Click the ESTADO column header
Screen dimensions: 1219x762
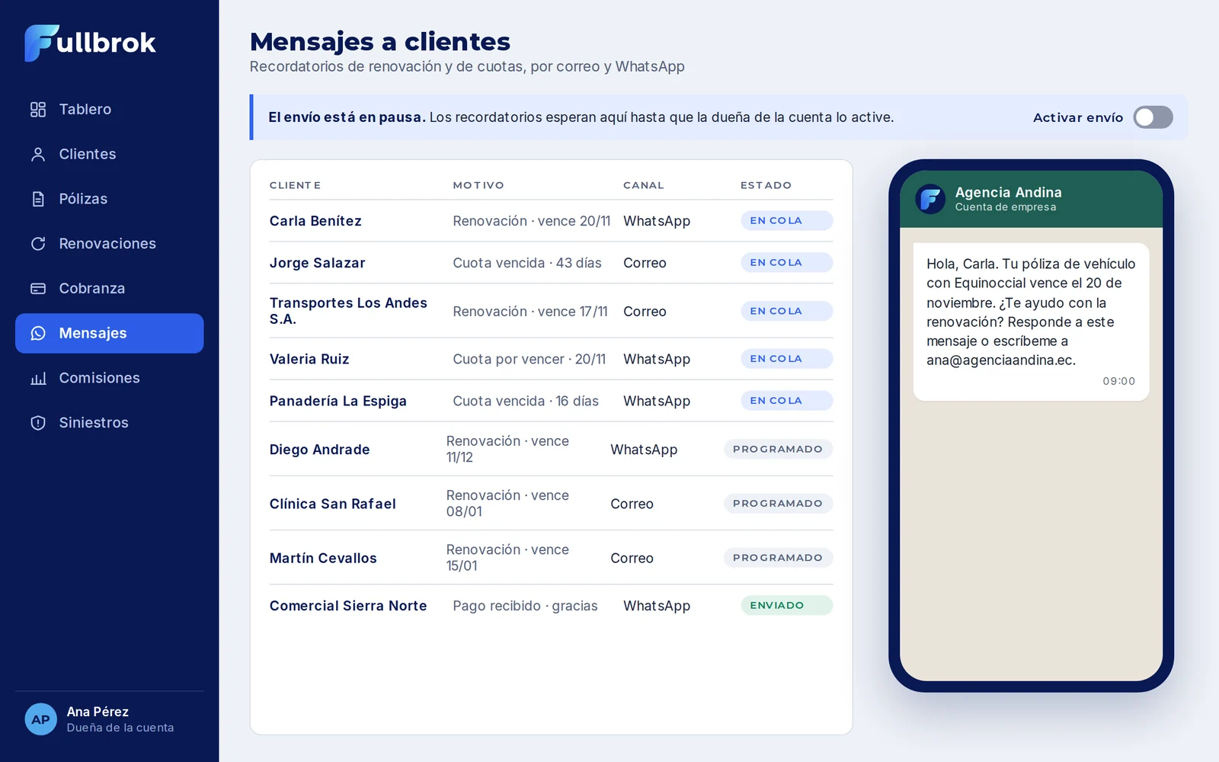(766, 185)
